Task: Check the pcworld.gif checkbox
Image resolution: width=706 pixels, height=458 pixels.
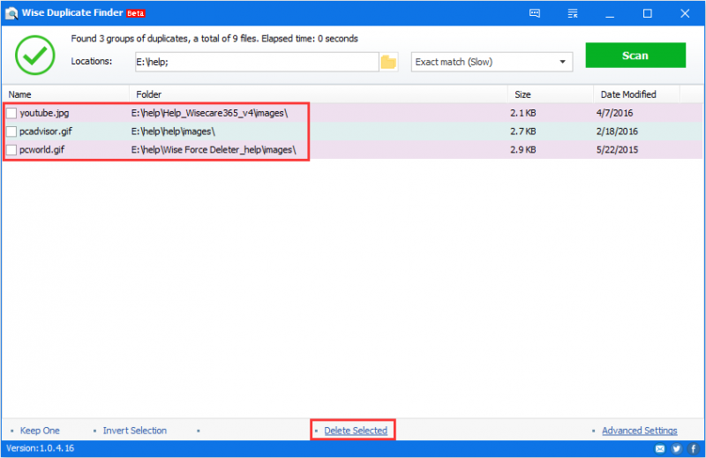Action: (11, 149)
